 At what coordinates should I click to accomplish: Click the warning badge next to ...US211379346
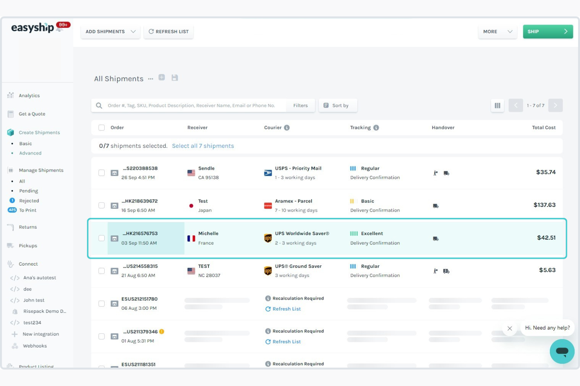(x=161, y=332)
